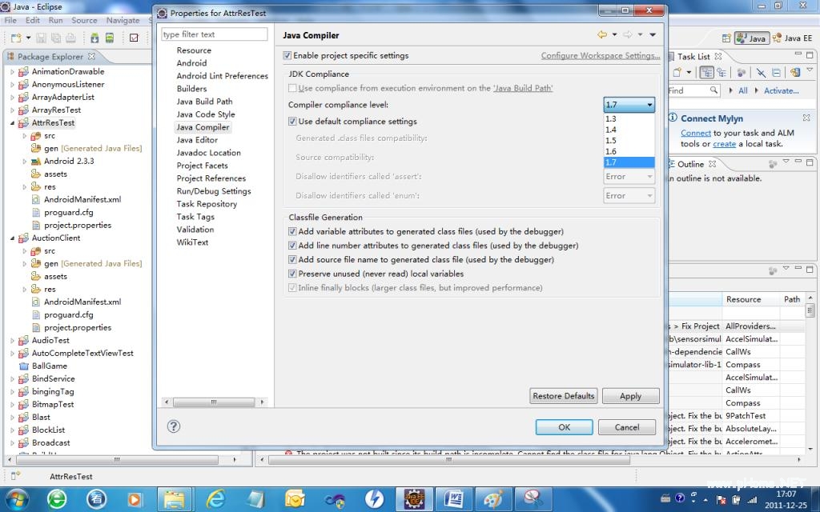
Task: Click the Cancel button
Action: tap(626, 427)
